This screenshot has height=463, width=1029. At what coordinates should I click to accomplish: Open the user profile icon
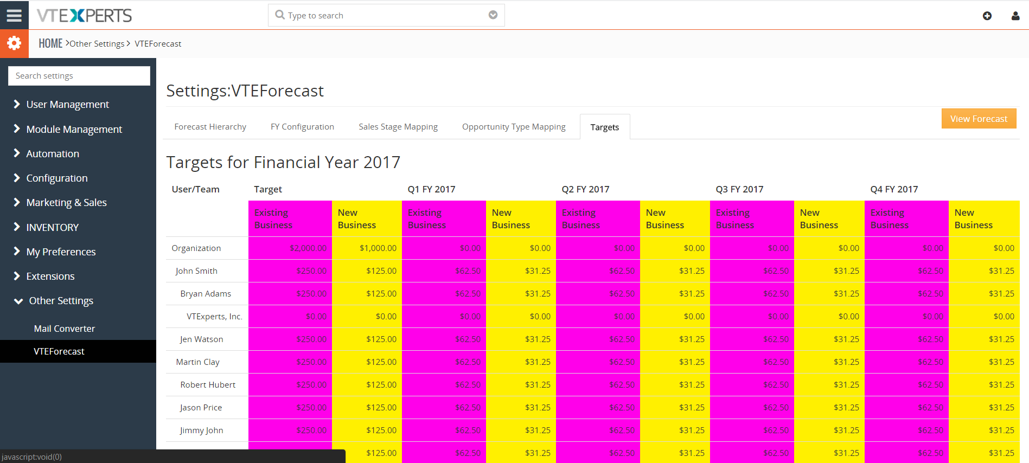[1015, 16]
